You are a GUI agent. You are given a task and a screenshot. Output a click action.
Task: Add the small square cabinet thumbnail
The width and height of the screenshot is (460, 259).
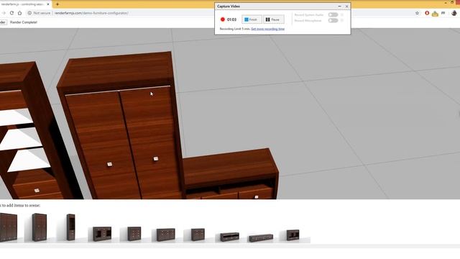tap(198, 235)
